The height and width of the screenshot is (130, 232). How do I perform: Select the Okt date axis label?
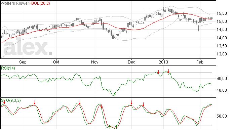(x=56, y=62)
